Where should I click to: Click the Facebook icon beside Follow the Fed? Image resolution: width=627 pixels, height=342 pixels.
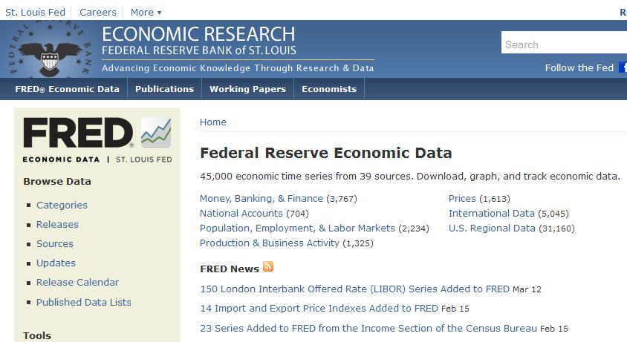[x=623, y=68]
